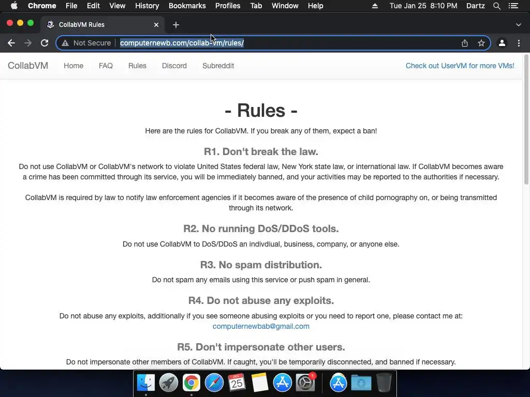Click the CollabVM brand link
Screen dimensions: 530x397
click(28, 66)
